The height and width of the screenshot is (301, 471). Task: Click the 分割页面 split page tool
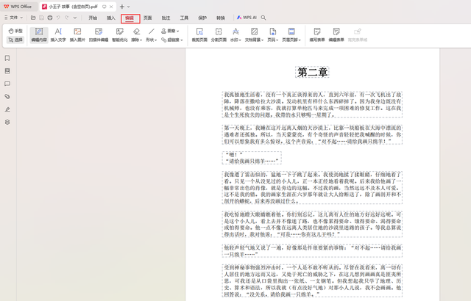click(219, 35)
